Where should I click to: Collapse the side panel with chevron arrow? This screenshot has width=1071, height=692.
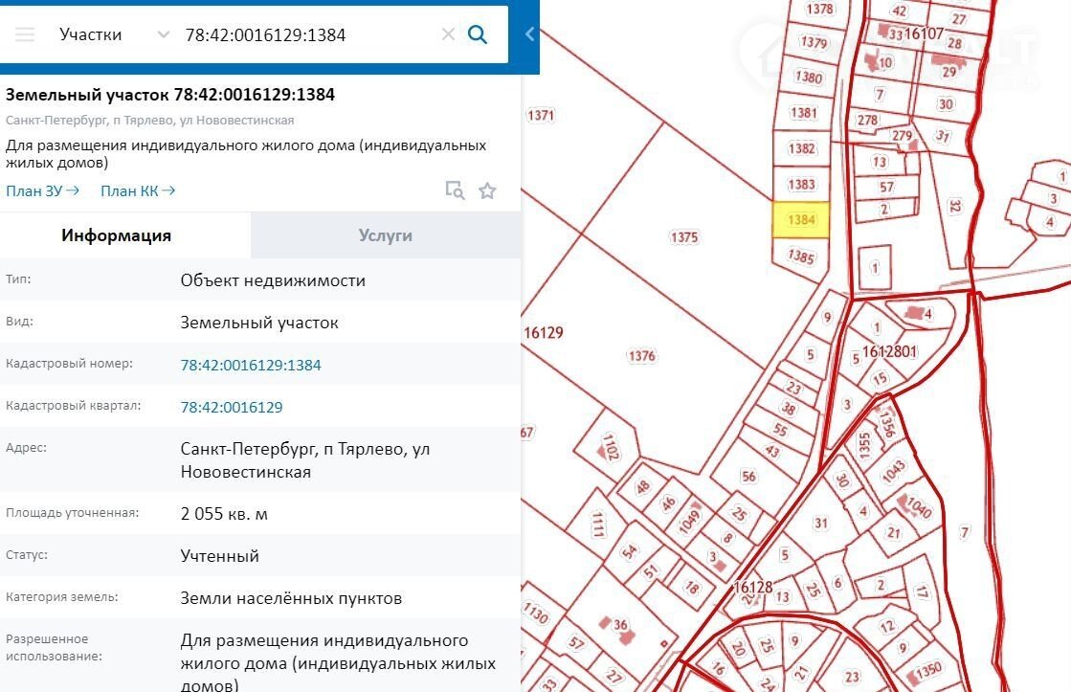click(x=530, y=34)
